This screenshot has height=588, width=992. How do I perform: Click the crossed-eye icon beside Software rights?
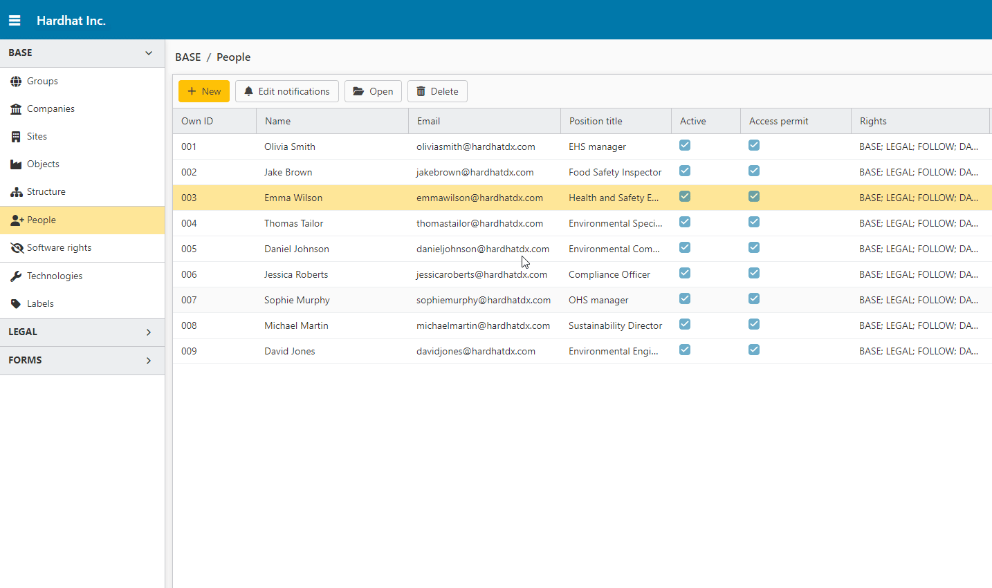coord(17,248)
